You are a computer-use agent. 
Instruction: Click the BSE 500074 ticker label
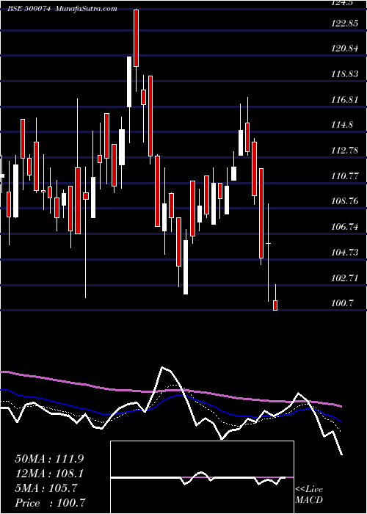[x=29, y=9]
